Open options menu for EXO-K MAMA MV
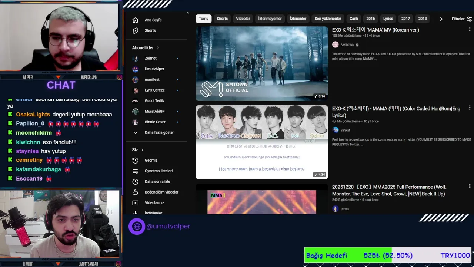The width and height of the screenshot is (474, 267). 470,29
